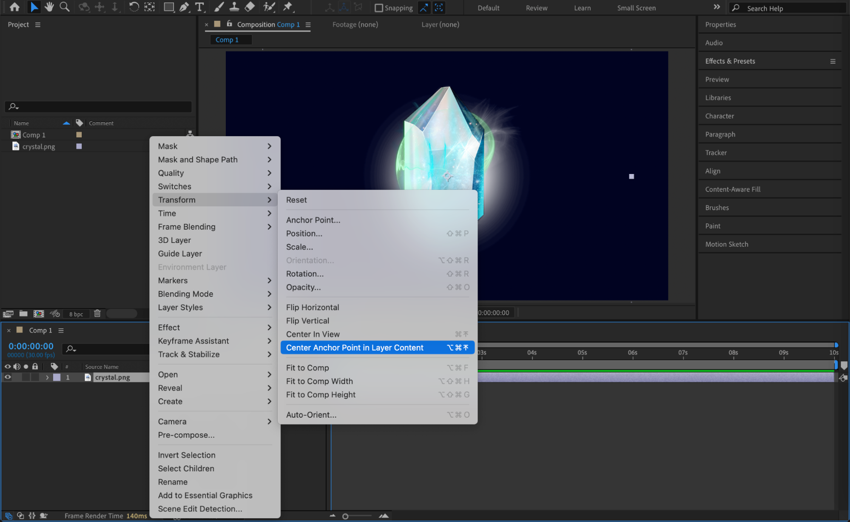Screen dimensions: 850x522
Task: Select the Eraser tool
Action: click(x=250, y=7)
